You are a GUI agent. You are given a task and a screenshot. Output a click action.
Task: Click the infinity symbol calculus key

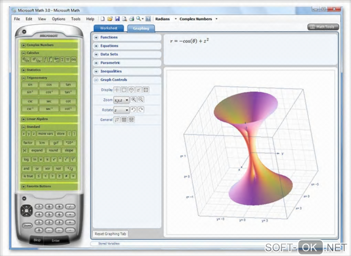[x=74, y=60]
